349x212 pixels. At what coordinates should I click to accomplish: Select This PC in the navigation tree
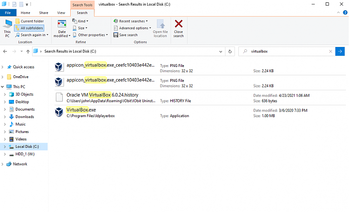pyautogui.click(x=19, y=87)
